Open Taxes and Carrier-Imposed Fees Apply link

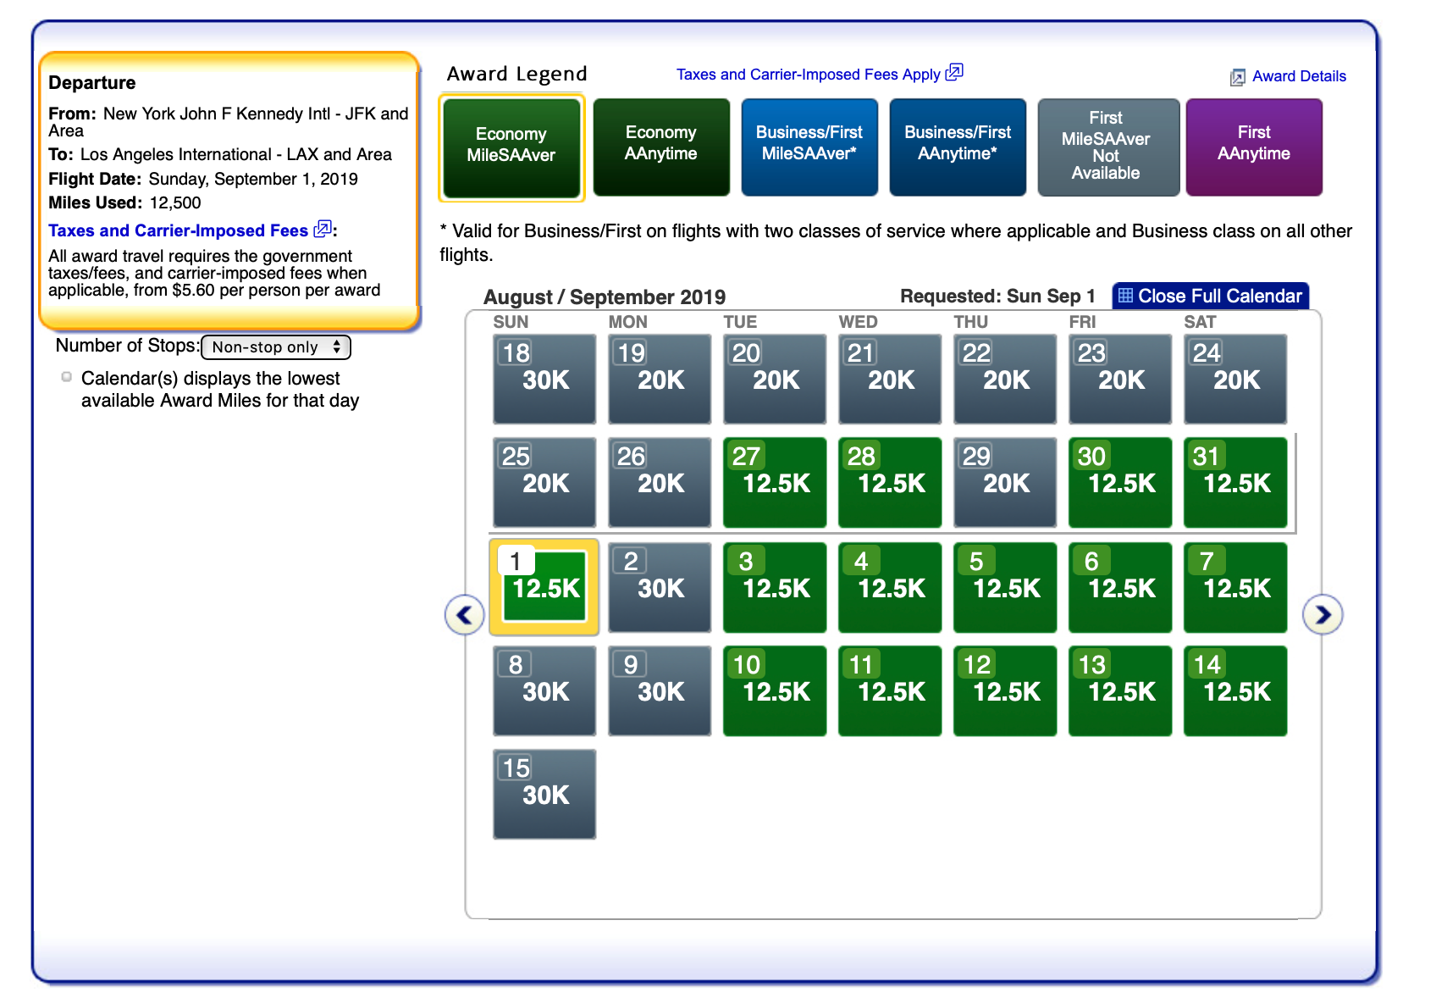[808, 75]
